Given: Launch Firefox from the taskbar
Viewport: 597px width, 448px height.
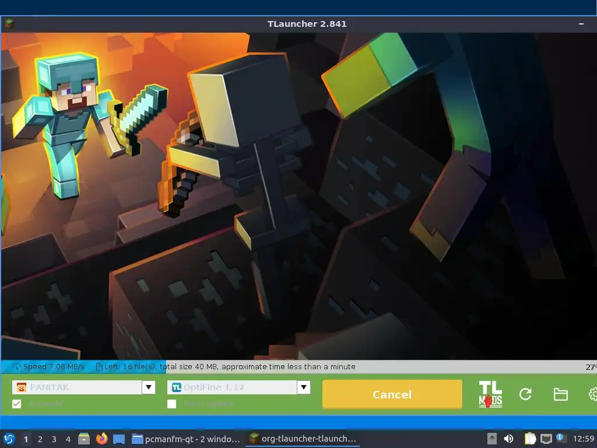Looking at the screenshot, I should click(101, 439).
